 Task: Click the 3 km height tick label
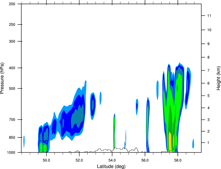point(209,120)
